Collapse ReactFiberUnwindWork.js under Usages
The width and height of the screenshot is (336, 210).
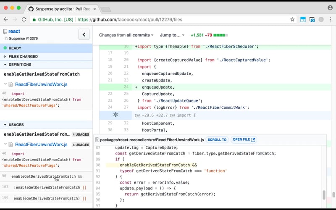coord(5,144)
